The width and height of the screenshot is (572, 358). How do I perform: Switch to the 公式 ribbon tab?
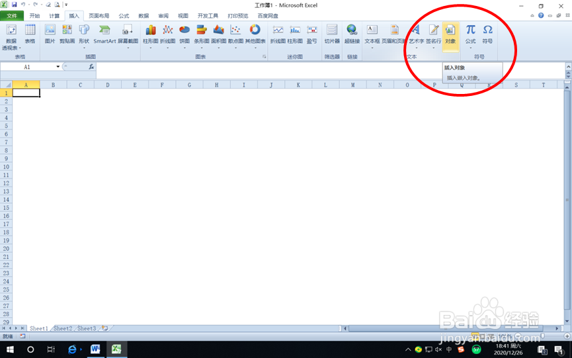124,16
